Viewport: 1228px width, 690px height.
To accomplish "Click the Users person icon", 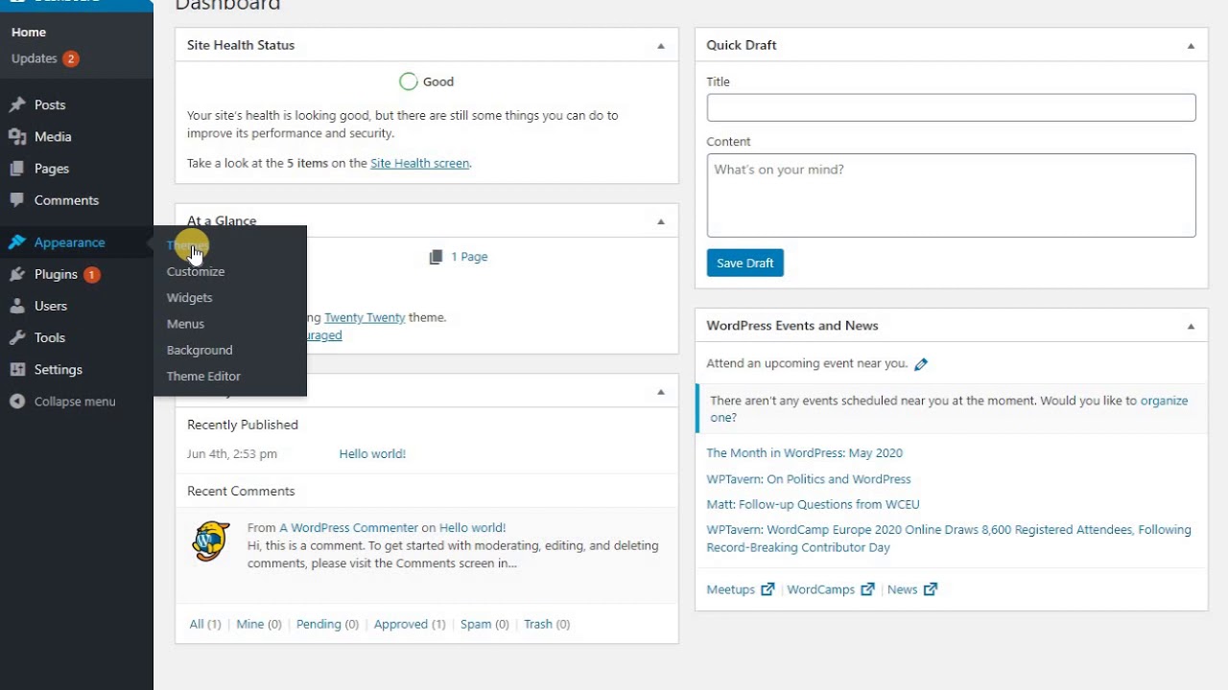I will pos(17,306).
